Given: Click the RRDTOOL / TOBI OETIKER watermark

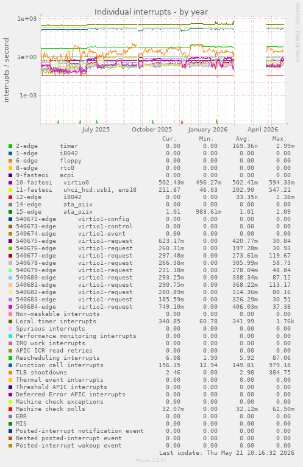Looking at the screenshot, I should tap(297, 33).
